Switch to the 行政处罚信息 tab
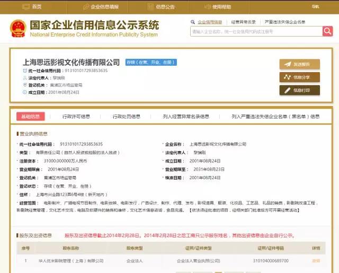The width and height of the screenshot is (339, 273). point(126,117)
